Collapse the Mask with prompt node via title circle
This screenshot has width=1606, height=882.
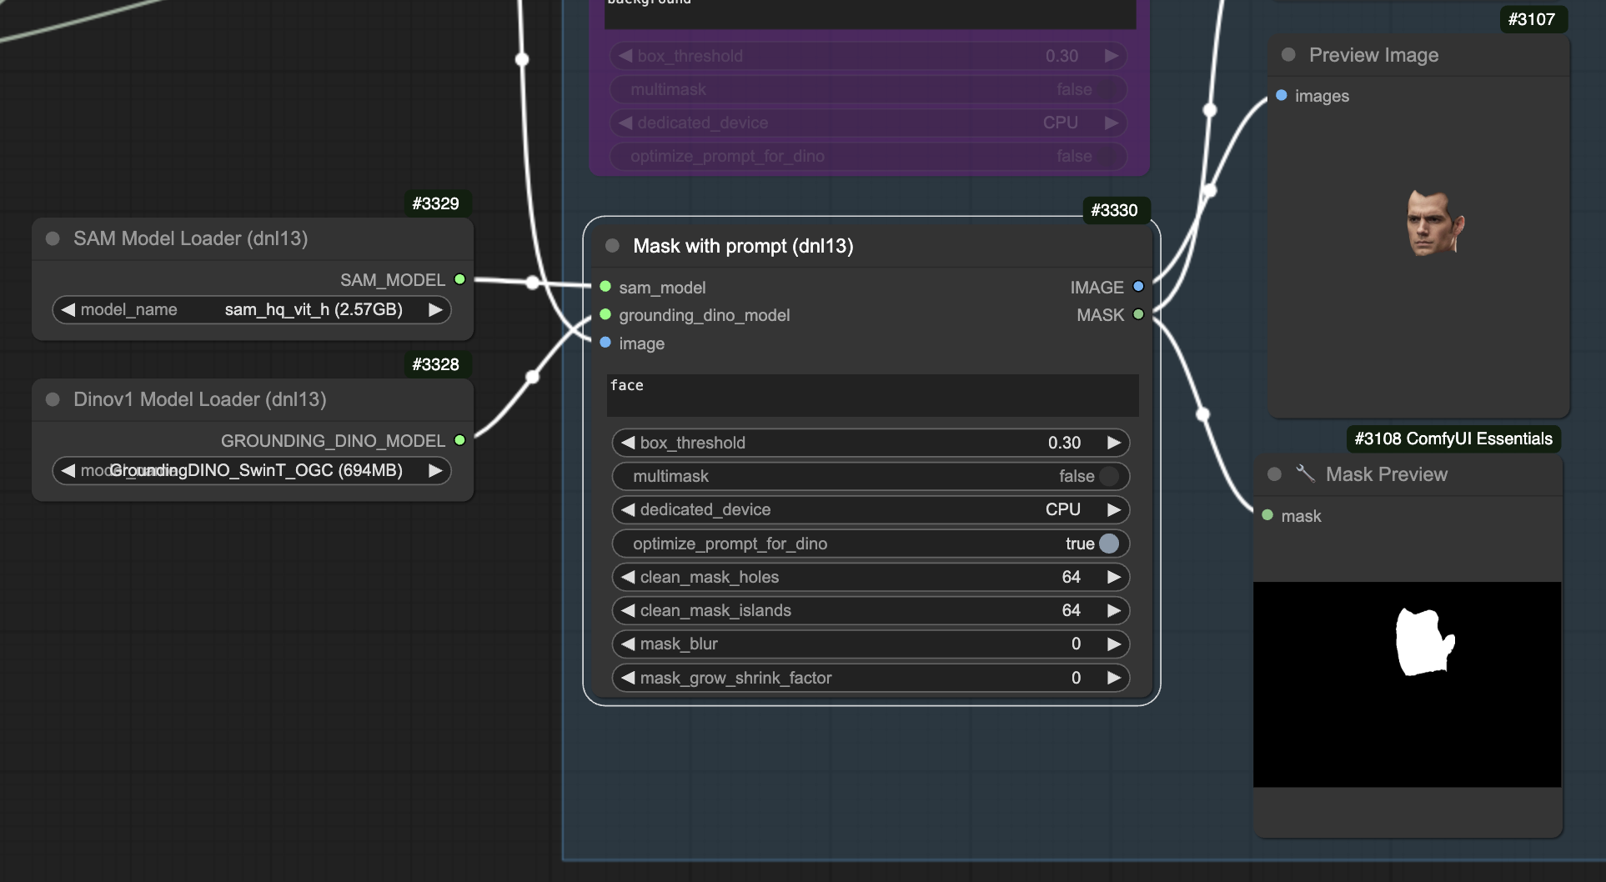click(x=611, y=245)
